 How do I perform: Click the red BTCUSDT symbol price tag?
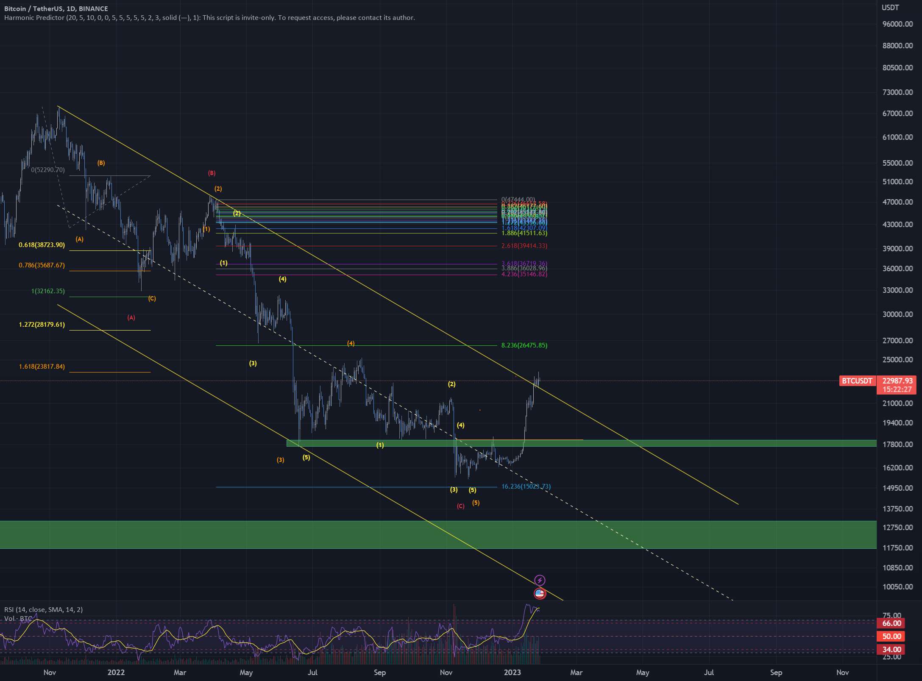(857, 381)
